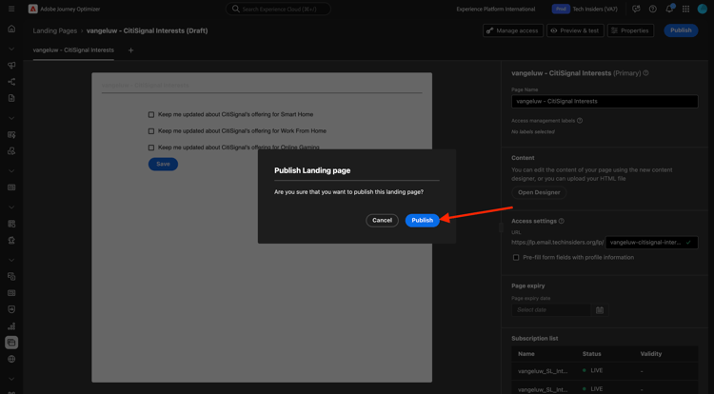Go to Landing Pages breadcrumb
714x394 pixels.
54,30
